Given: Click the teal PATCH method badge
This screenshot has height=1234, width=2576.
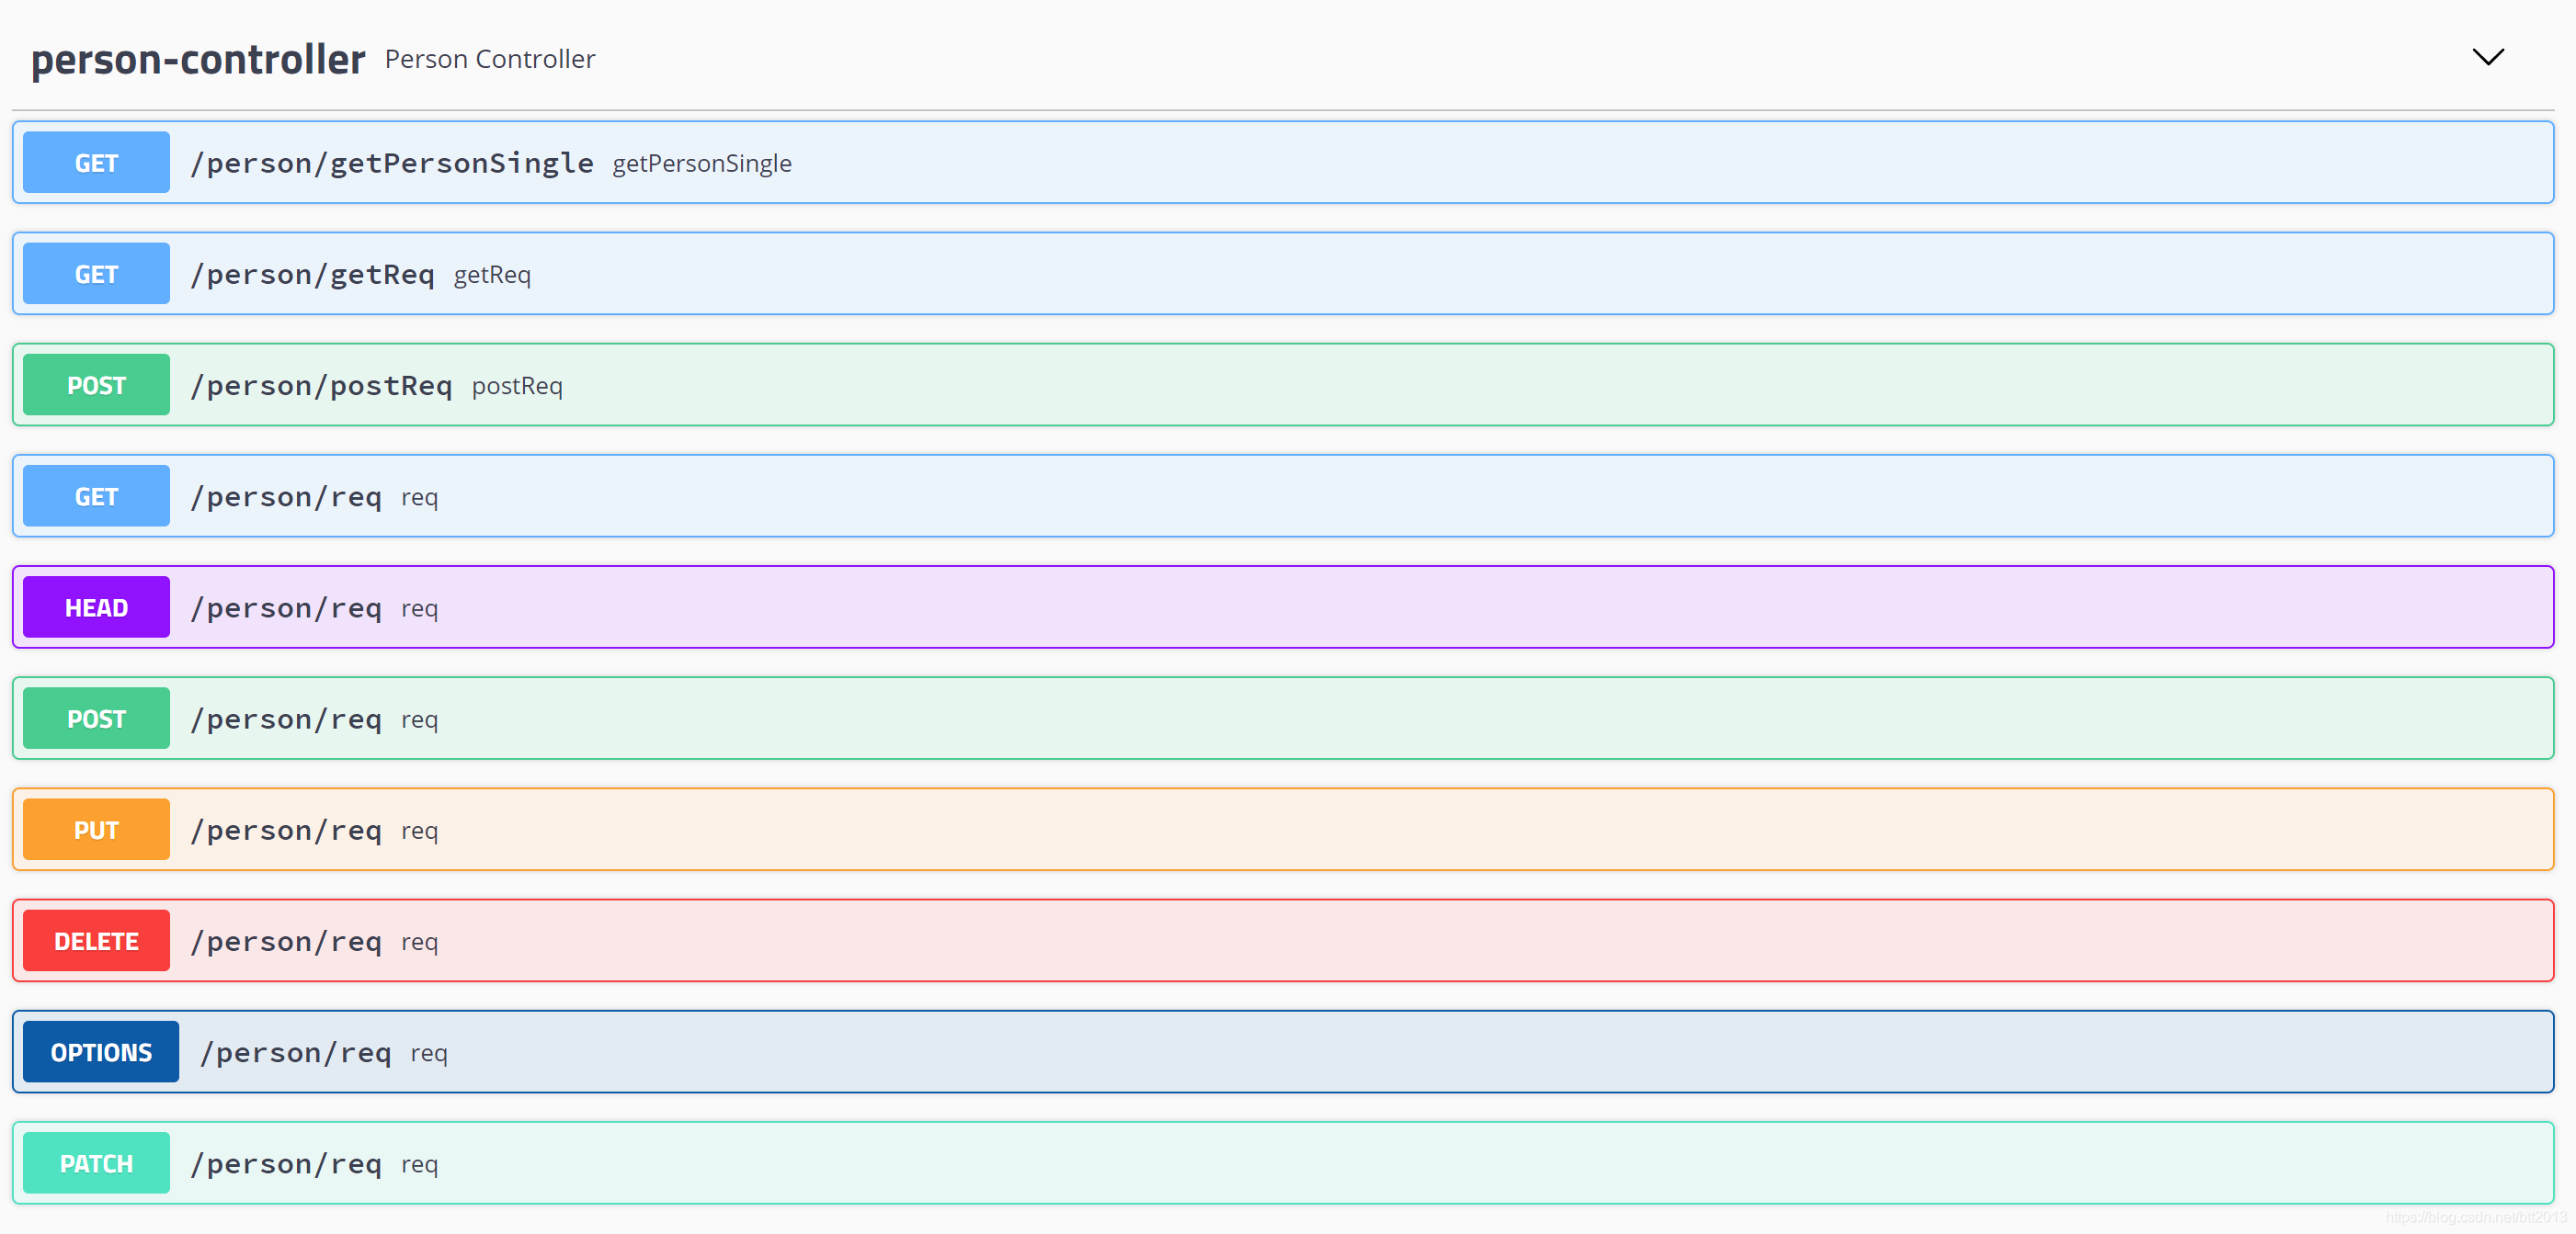Looking at the screenshot, I should [96, 1163].
